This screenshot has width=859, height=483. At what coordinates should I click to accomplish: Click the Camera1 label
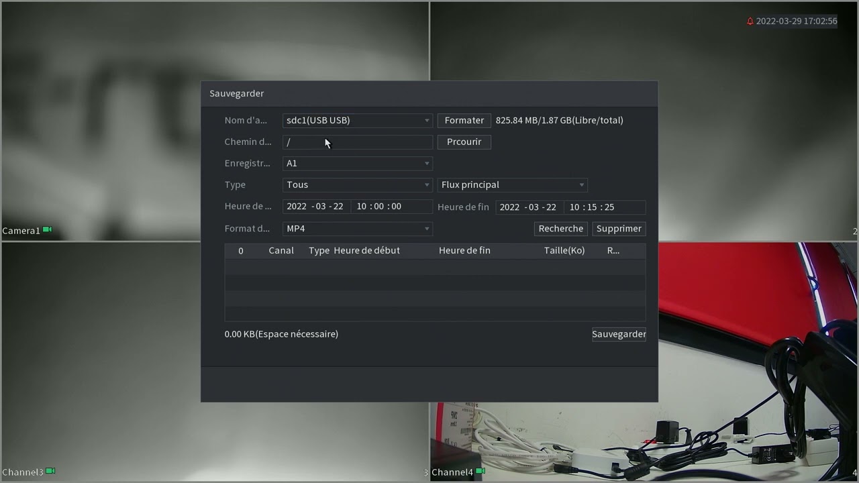21,231
